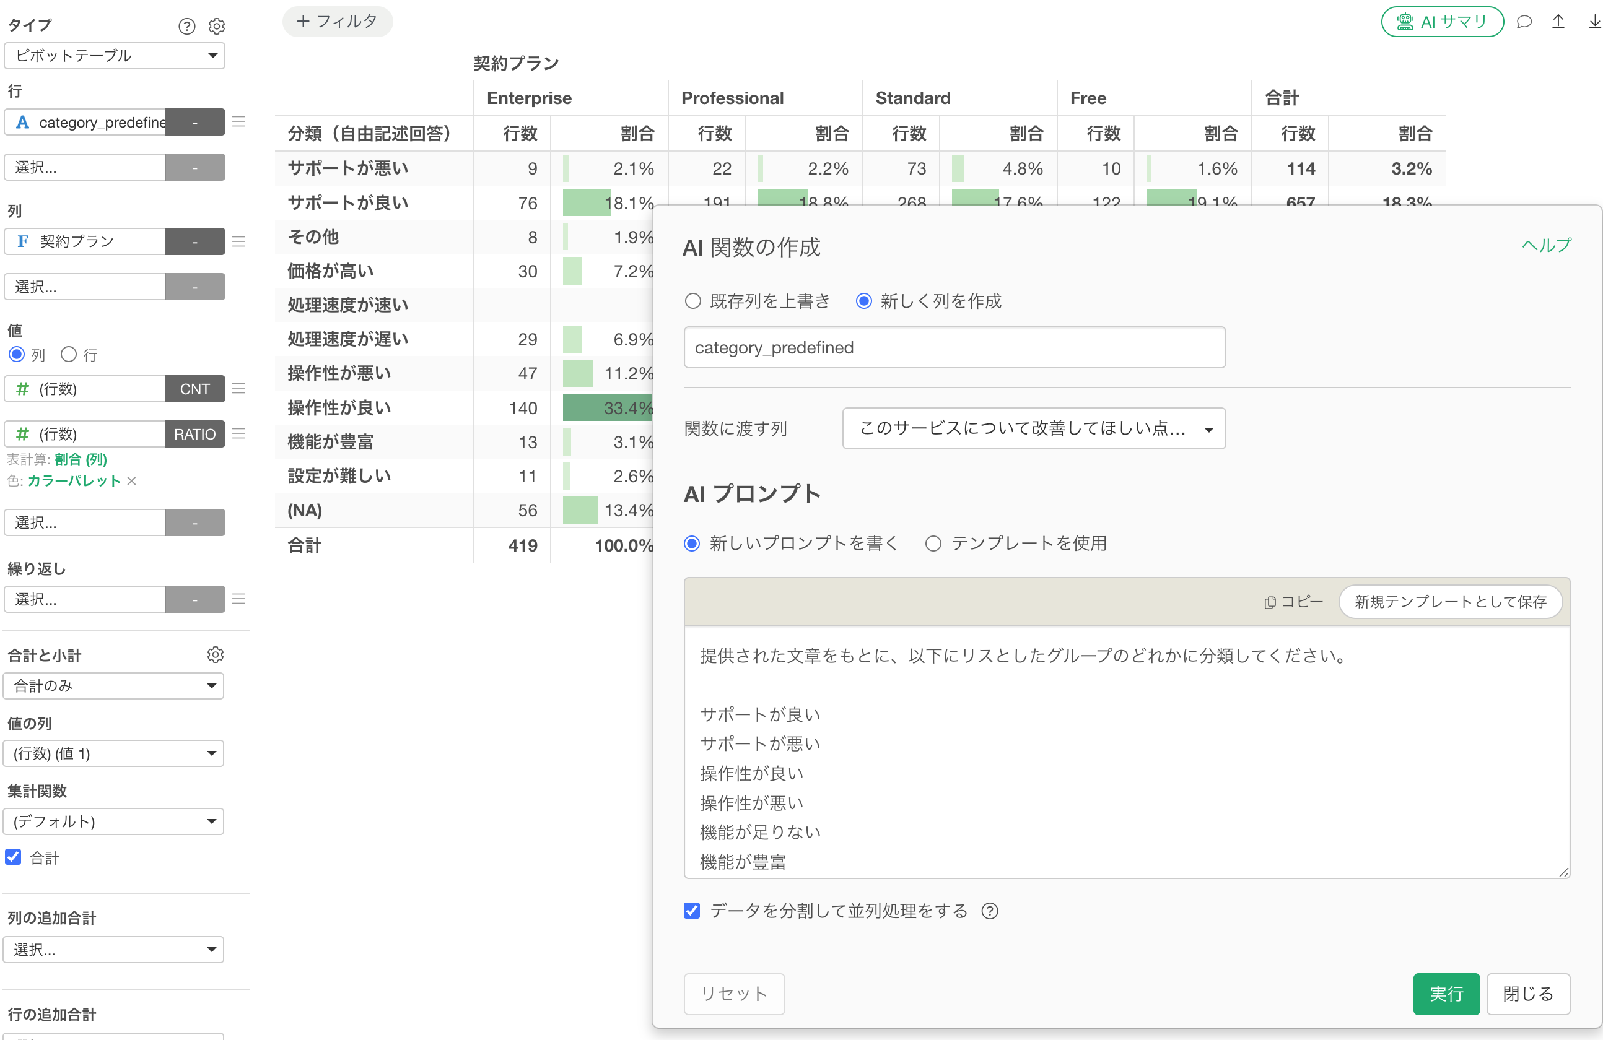This screenshot has height=1040, width=1603.
Task: Select 行 radio under 値
Action: tap(69, 355)
